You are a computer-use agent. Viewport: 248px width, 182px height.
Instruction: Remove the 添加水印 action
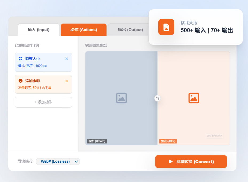(x=66, y=81)
